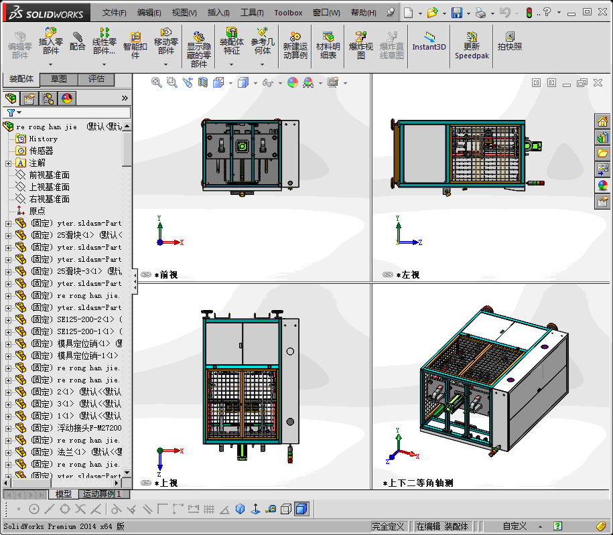Viewport: 613px width, 535px height.
Task: Open DisplayManager color ball tab
Action: click(x=67, y=98)
